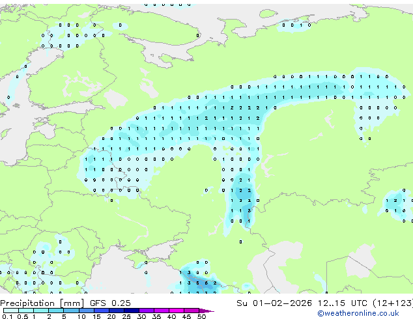
Task: Select the legend label '30'
Action: pos(141,316)
